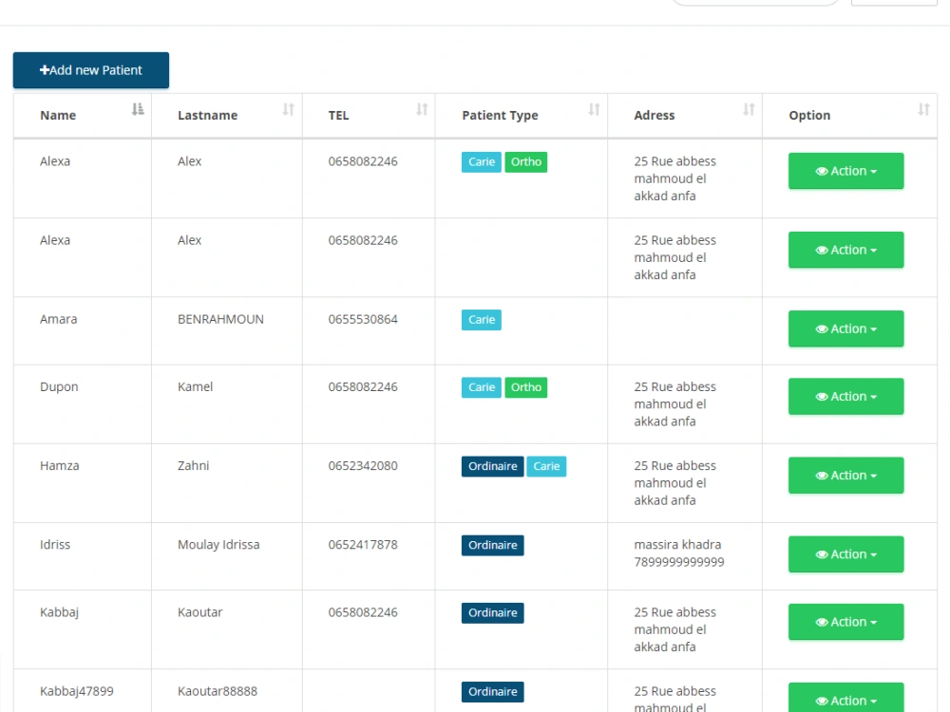Image resolution: width=950 pixels, height=712 pixels.
Task: Expand Action menu for Hamza row
Action: [845, 476]
